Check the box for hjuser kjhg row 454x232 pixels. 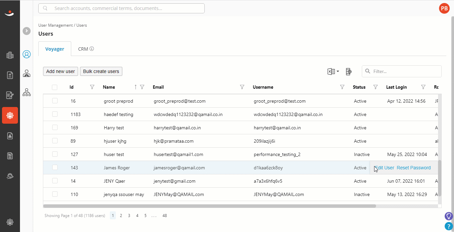55,141
